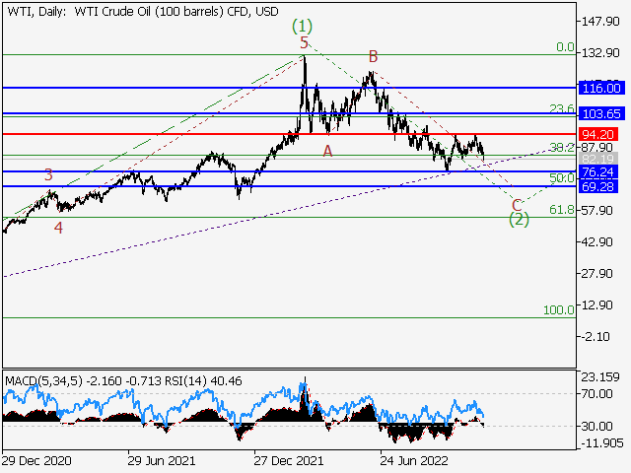Click the 30.00 RSI scale value
Screen dimensions: 631x473
point(597,427)
